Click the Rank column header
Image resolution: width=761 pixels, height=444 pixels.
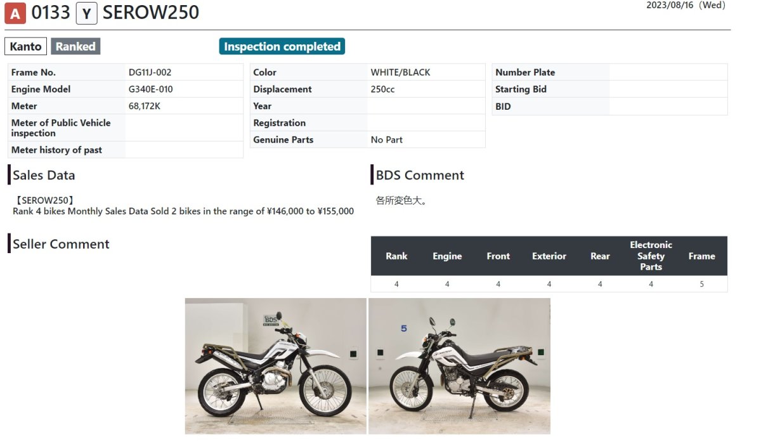click(396, 256)
